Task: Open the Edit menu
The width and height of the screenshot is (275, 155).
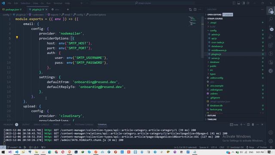Action: pyautogui.click(x=16, y=3)
